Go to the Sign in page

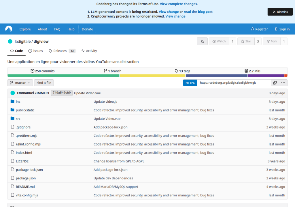coord(282,29)
